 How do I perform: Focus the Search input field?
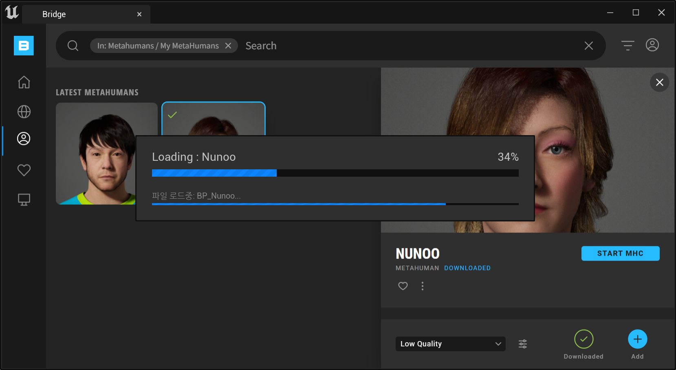coord(412,46)
